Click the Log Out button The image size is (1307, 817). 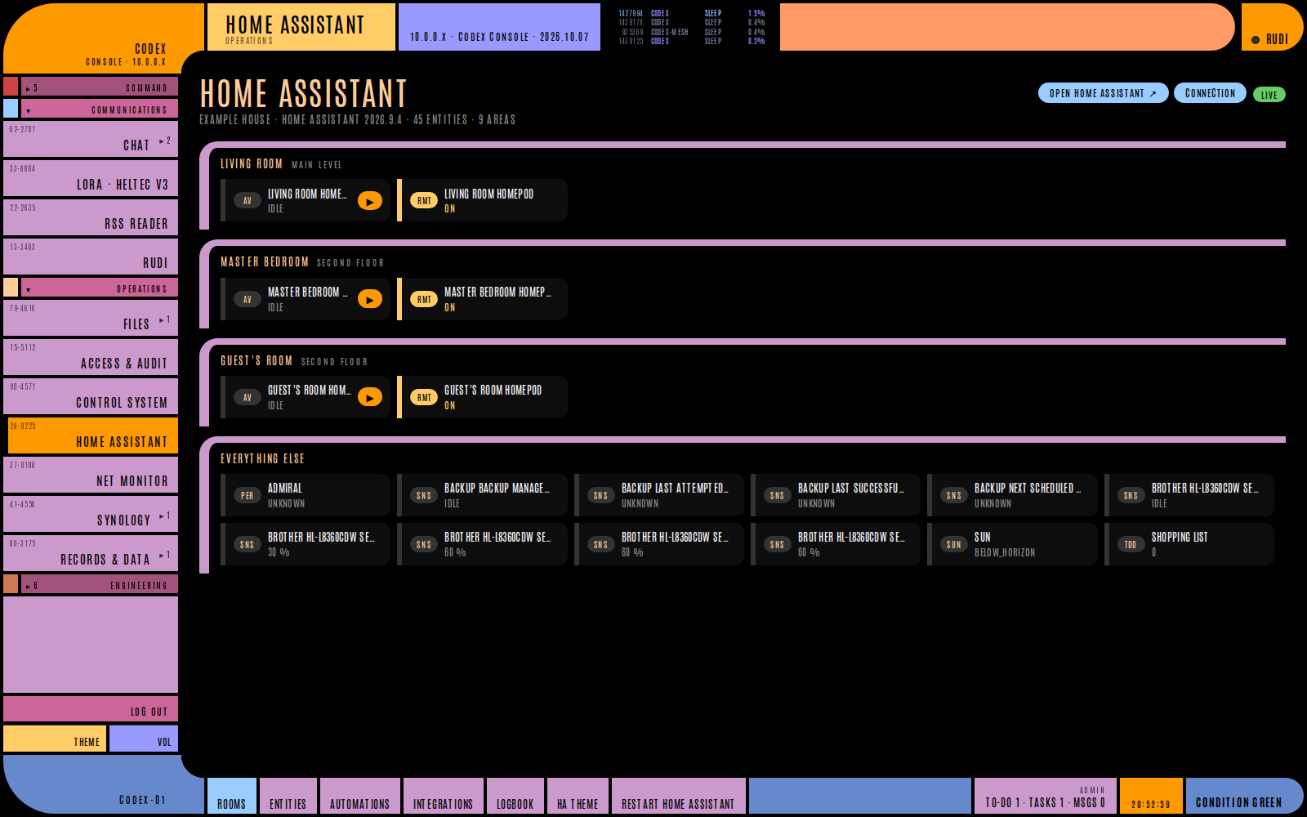(x=91, y=709)
